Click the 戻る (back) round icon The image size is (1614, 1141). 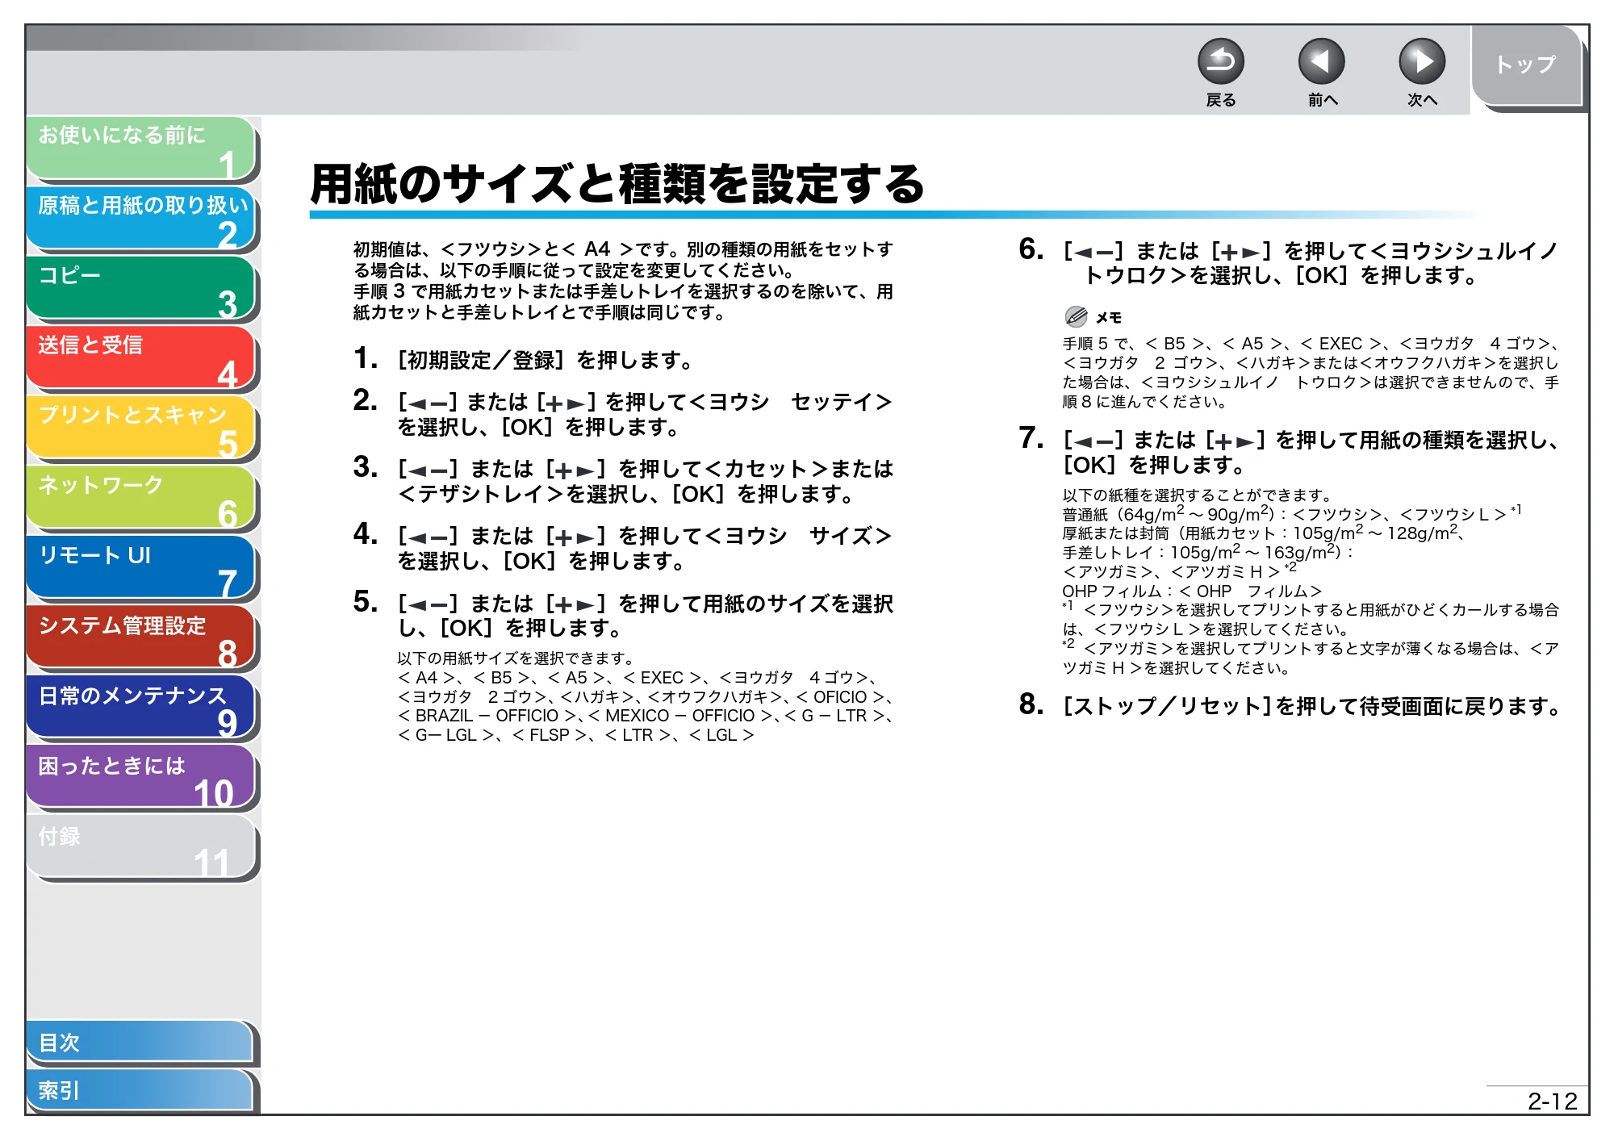(x=1220, y=61)
